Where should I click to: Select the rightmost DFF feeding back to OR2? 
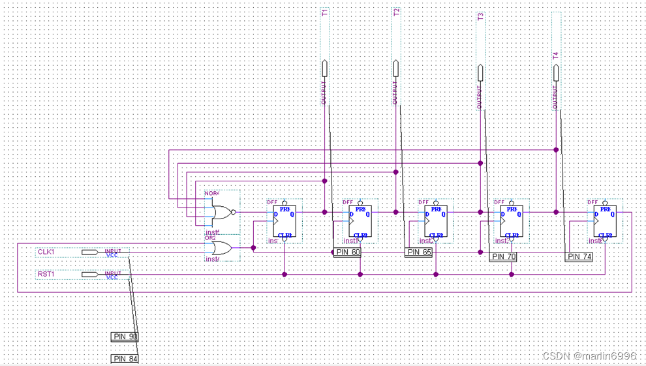coord(605,222)
